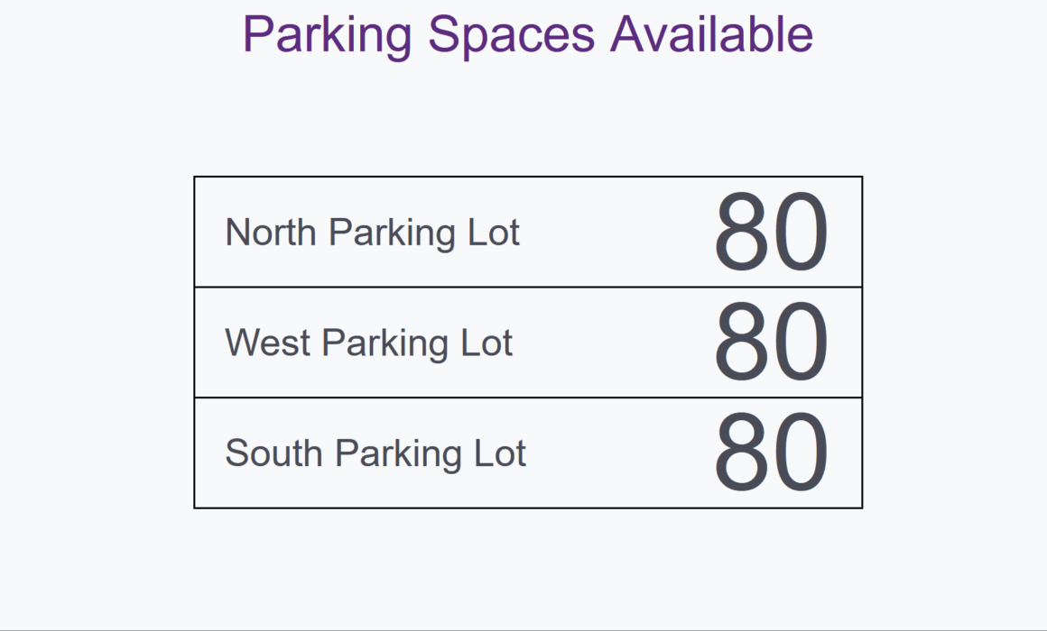
Task: Select the North Parking Lot label
Action: [x=373, y=233]
